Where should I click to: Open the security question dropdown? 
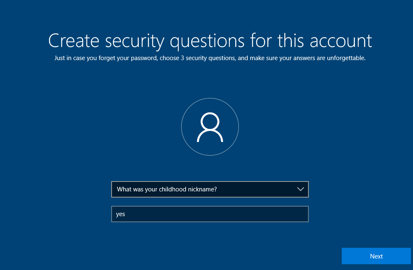tap(210, 189)
